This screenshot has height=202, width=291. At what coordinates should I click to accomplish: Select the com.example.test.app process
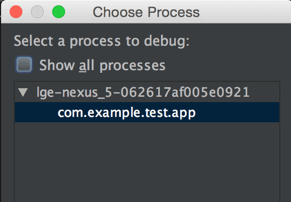[x=147, y=112]
